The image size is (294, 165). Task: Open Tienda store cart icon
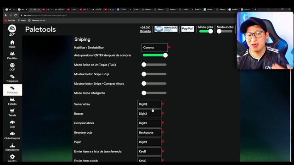click(x=12, y=113)
